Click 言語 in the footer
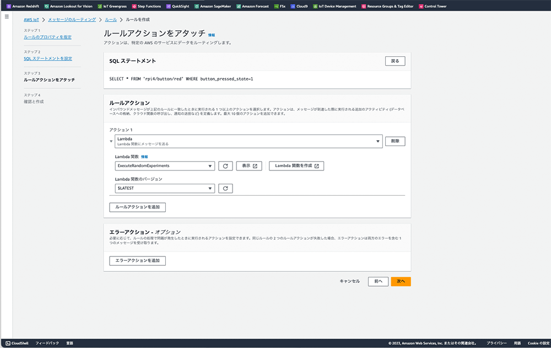The width and height of the screenshot is (551, 348). point(69,343)
